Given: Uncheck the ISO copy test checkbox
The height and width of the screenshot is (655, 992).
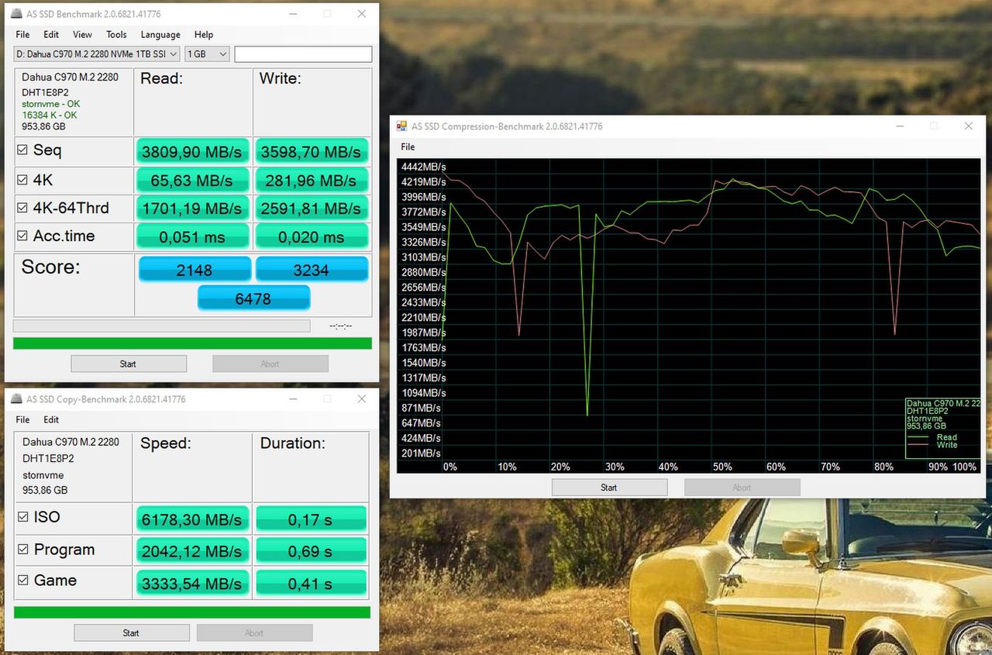Looking at the screenshot, I should coord(22,517).
